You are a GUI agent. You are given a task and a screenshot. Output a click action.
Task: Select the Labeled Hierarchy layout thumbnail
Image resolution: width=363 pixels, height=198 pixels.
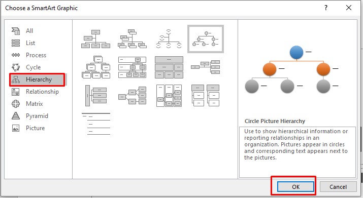point(132,67)
